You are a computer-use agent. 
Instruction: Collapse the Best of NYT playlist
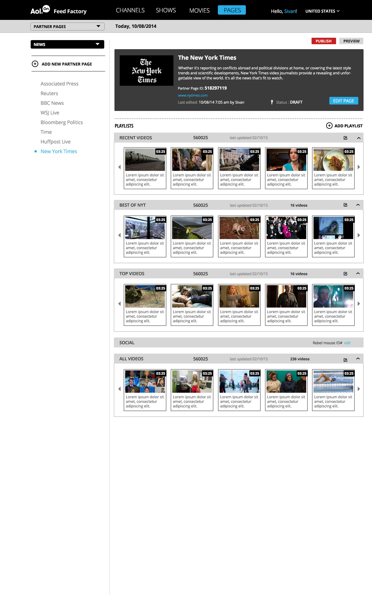[358, 205]
